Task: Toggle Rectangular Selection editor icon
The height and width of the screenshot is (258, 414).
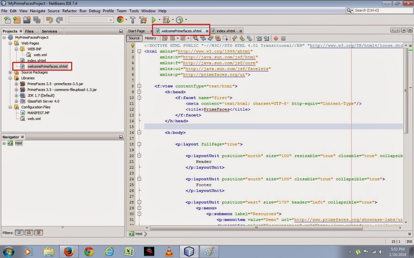Action: pyautogui.click(x=225, y=38)
